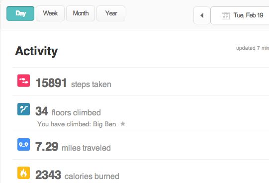Click the 'You have climbed: Big Ben' text
Screen dimensions: 269x183
coord(77,124)
